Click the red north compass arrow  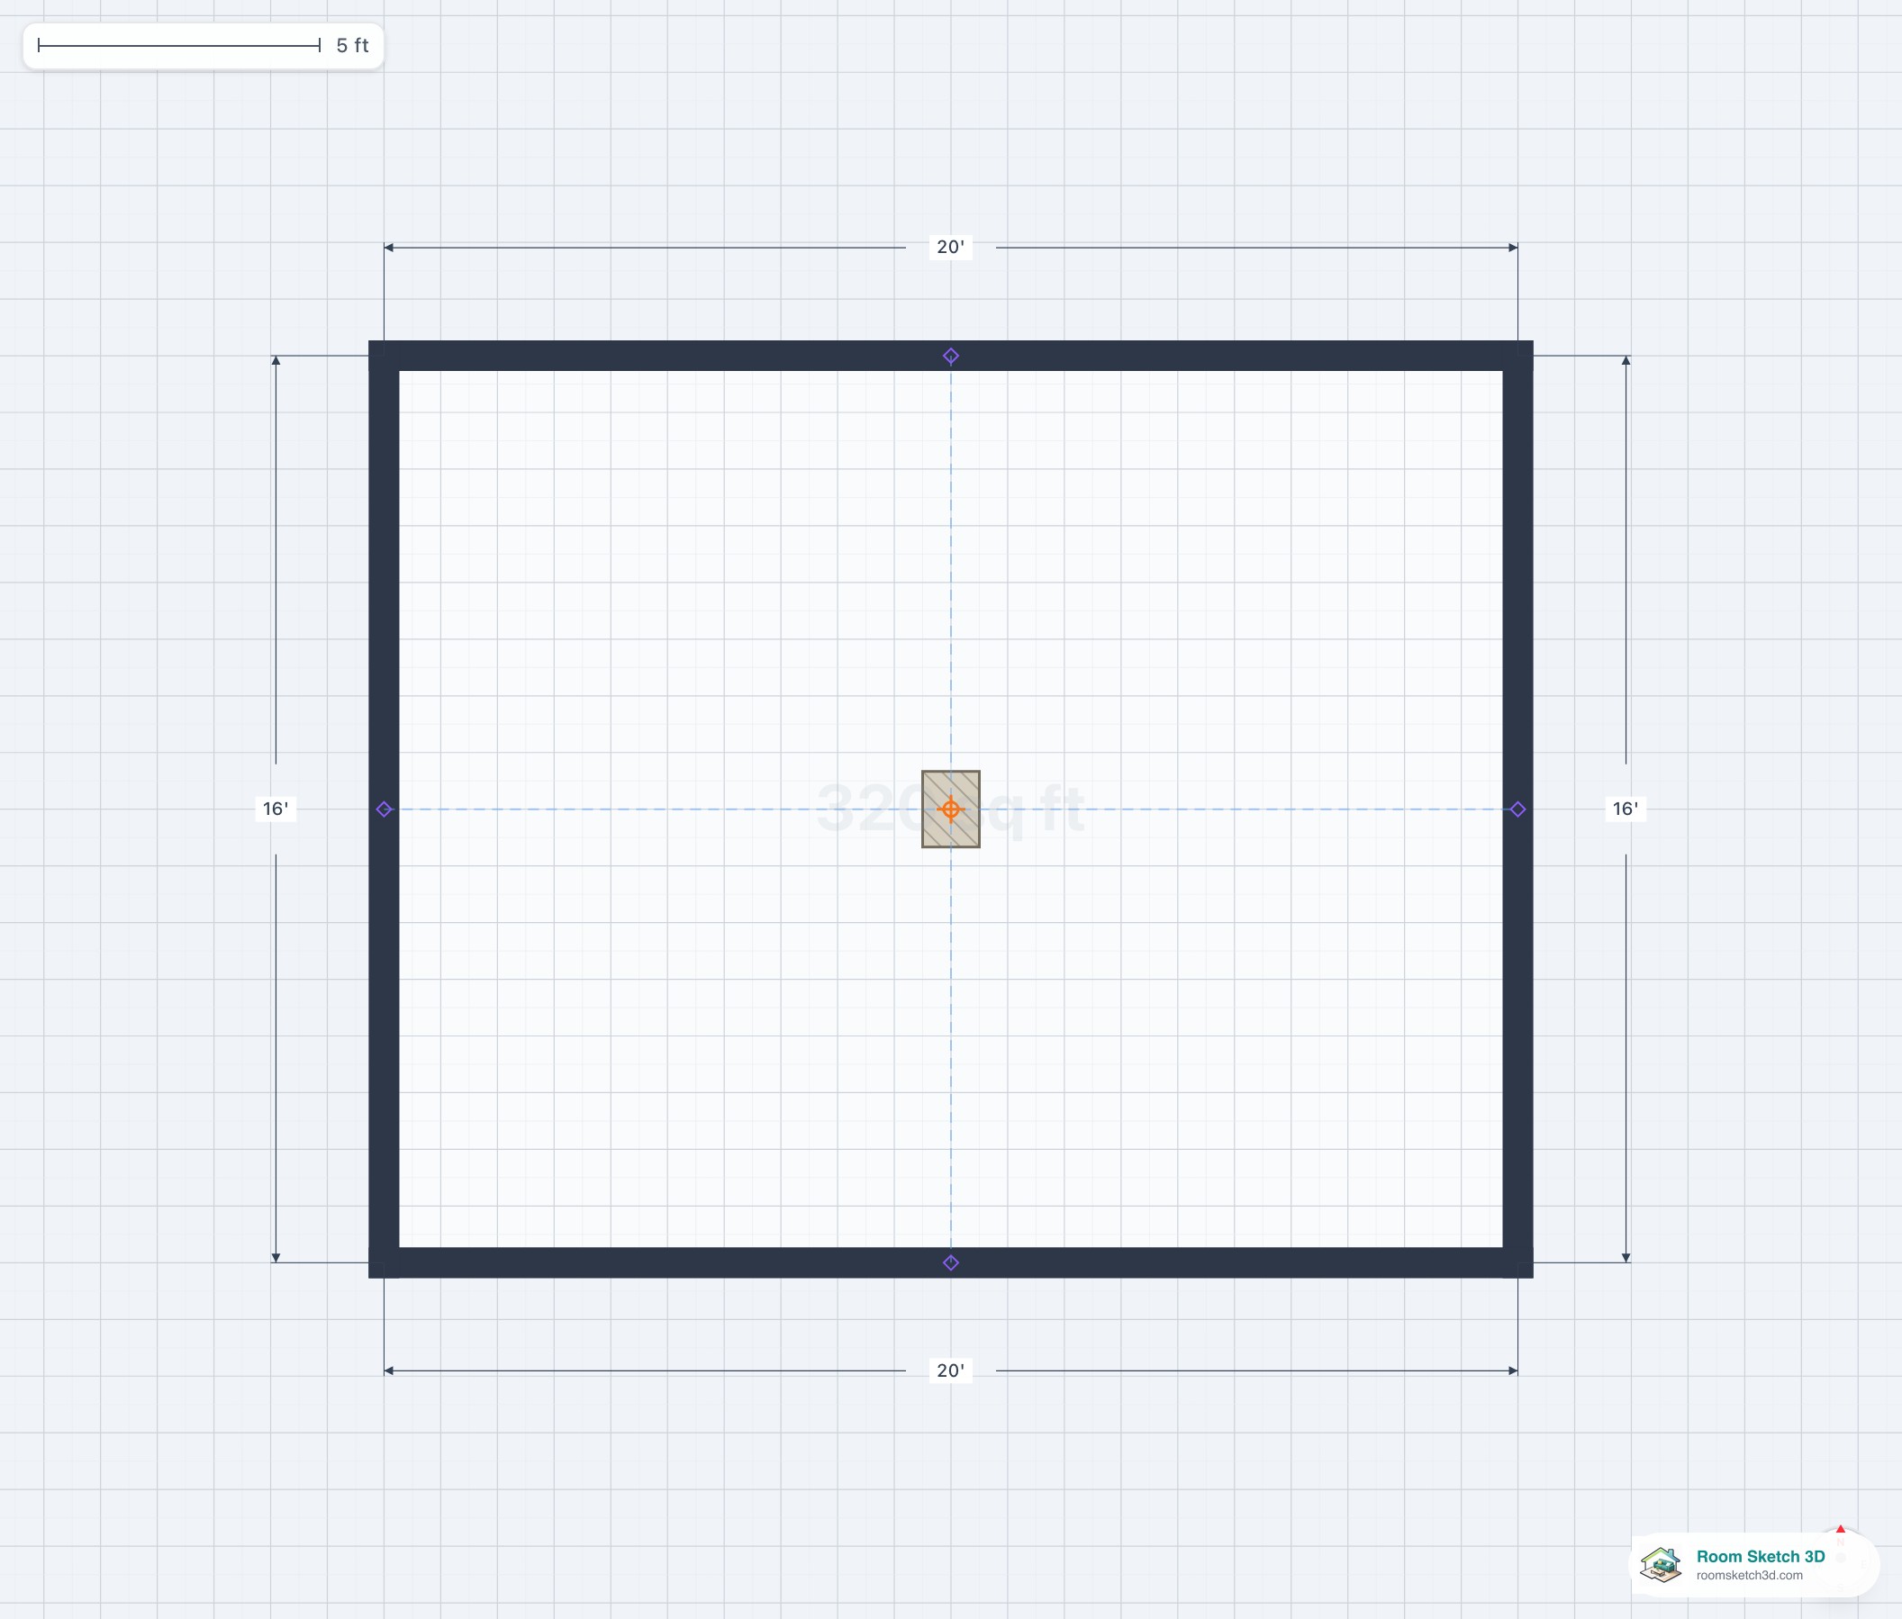(x=1841, y=1530)
